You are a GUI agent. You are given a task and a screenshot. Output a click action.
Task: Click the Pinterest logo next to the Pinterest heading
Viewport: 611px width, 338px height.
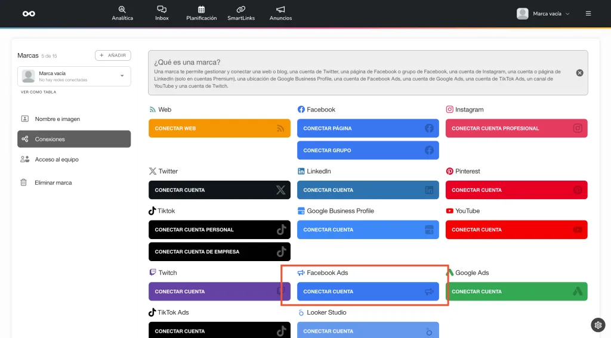(450, 171)
